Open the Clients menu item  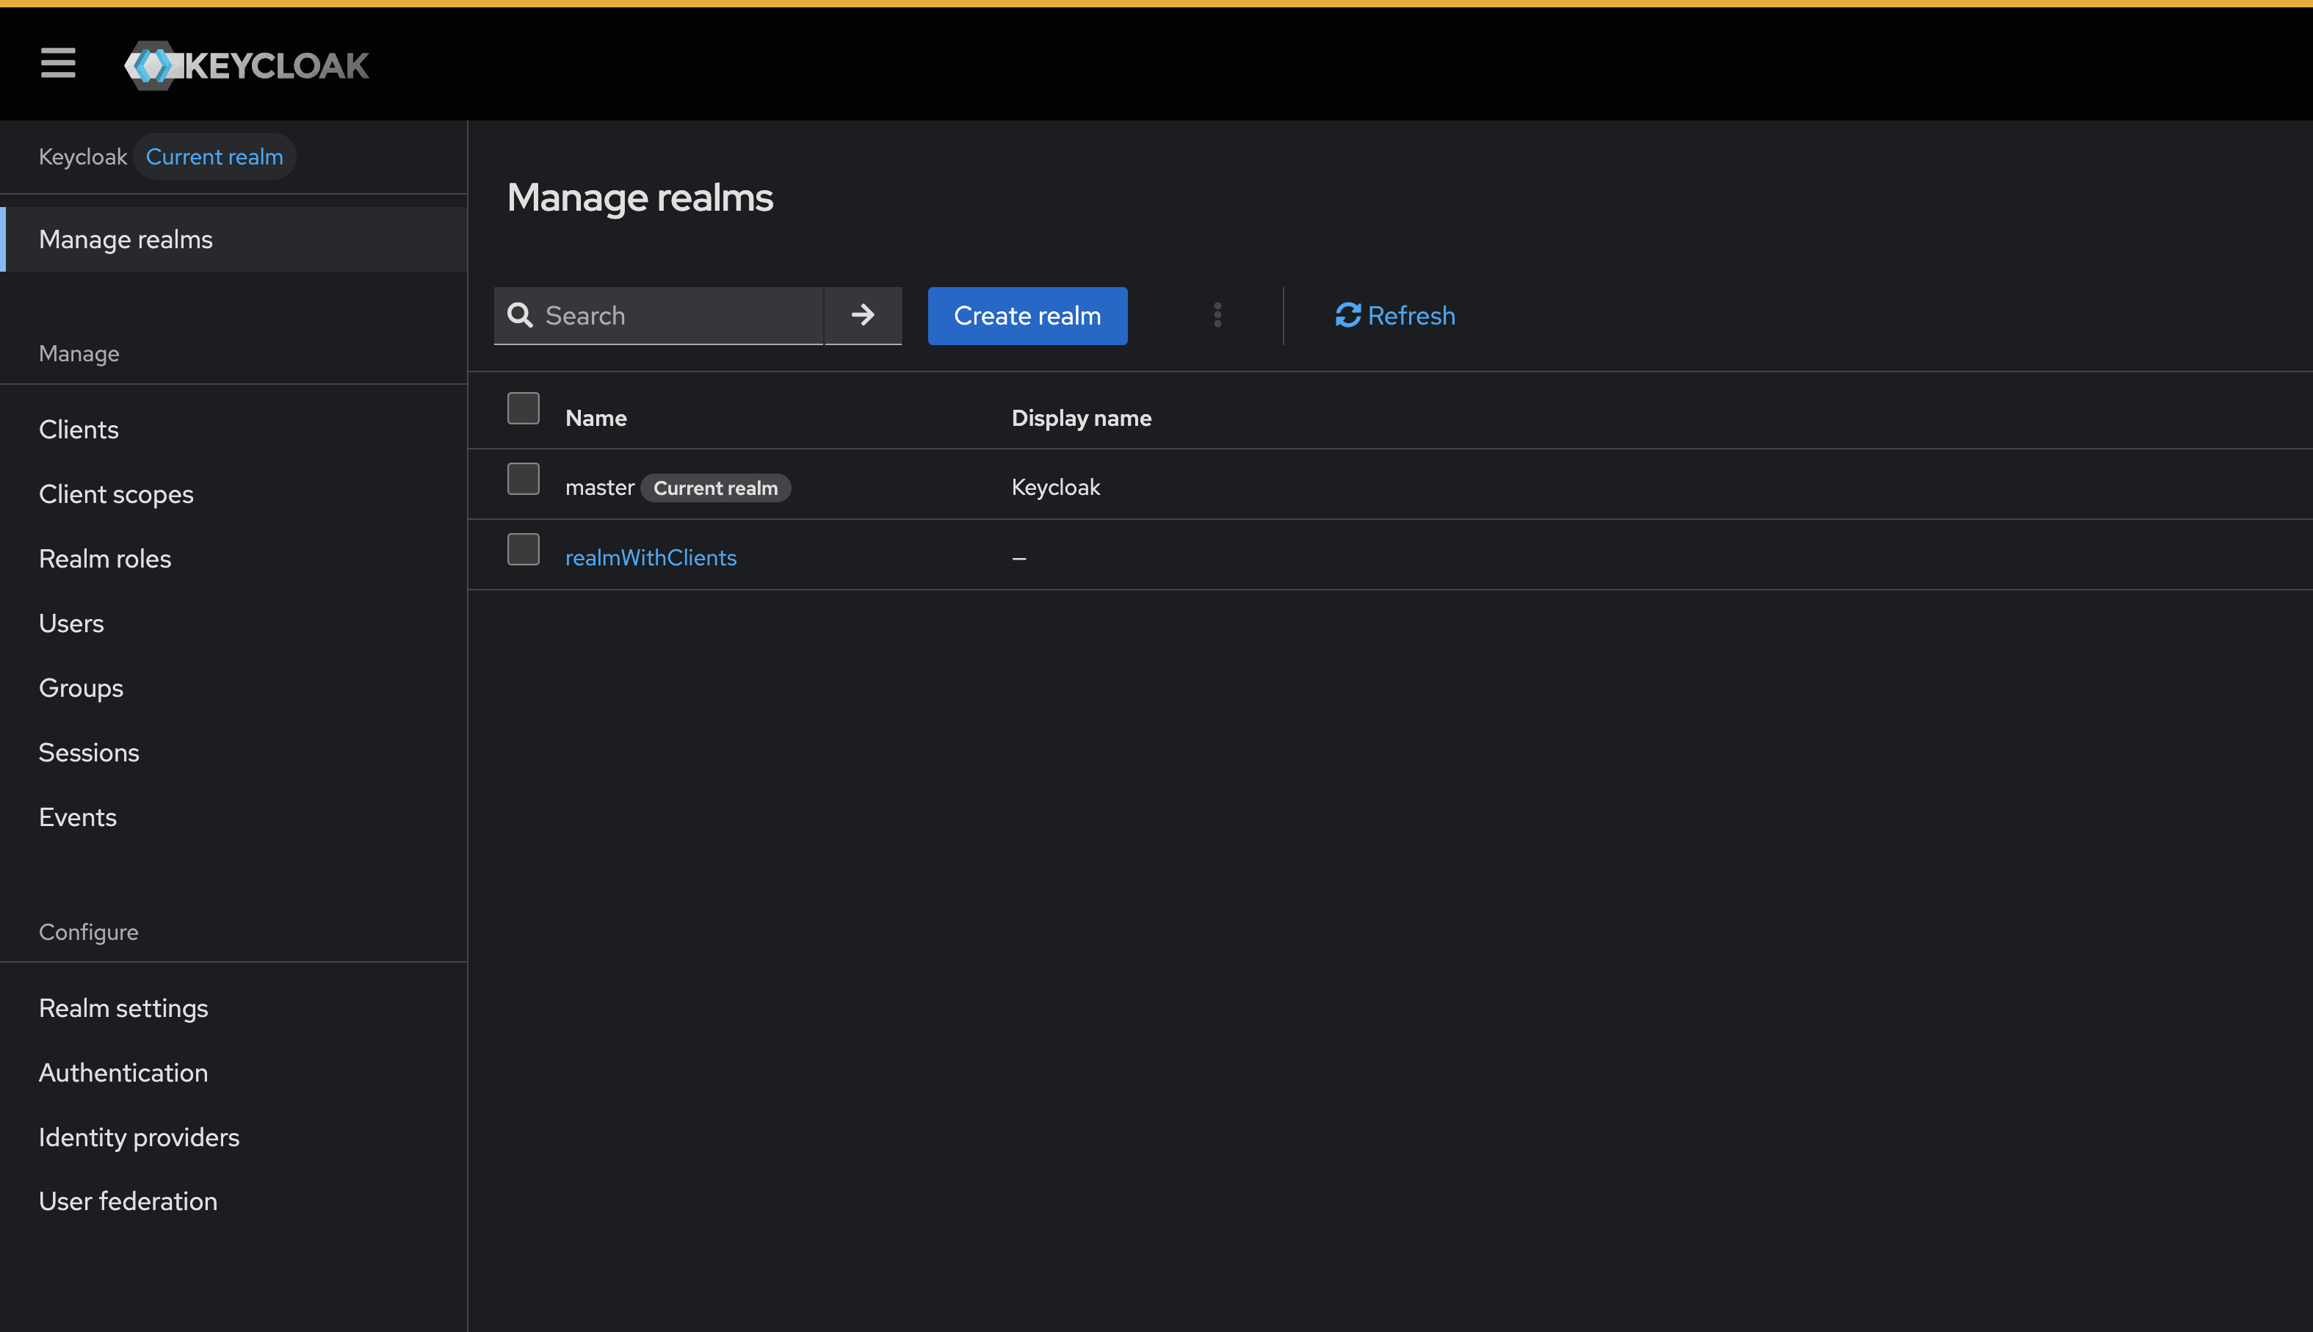[79, 429]
